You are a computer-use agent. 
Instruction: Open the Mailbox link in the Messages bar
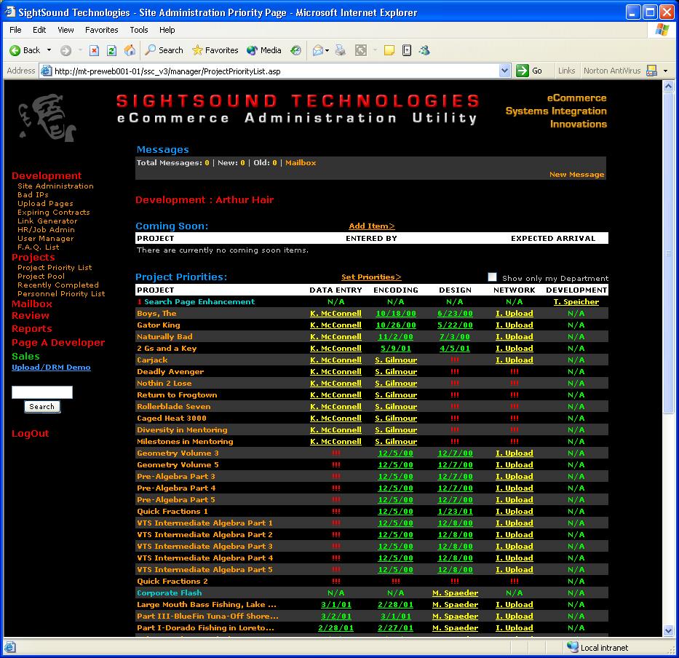click(301, 163)
